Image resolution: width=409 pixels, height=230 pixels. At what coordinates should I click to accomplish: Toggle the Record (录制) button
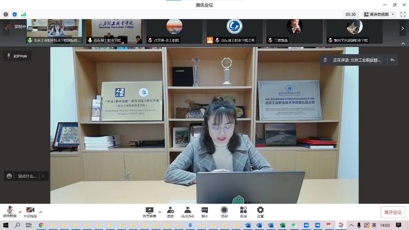click(224, 212)
